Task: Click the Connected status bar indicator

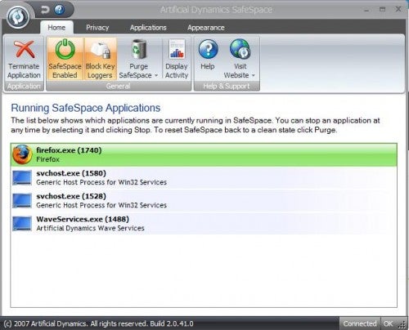Action: [x=360, y=323]
